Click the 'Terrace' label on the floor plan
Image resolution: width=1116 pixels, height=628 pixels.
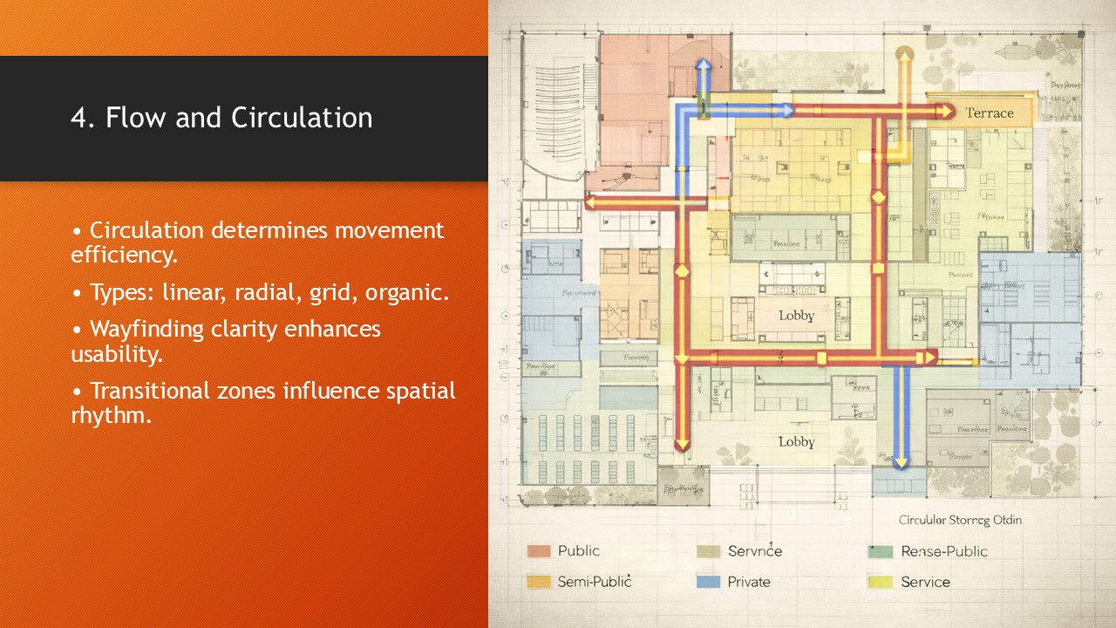pyautogui.click(x=990, y=113)
